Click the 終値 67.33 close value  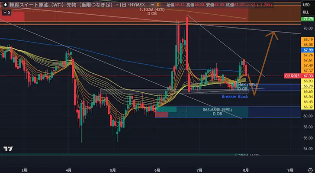tap(235, 5)
